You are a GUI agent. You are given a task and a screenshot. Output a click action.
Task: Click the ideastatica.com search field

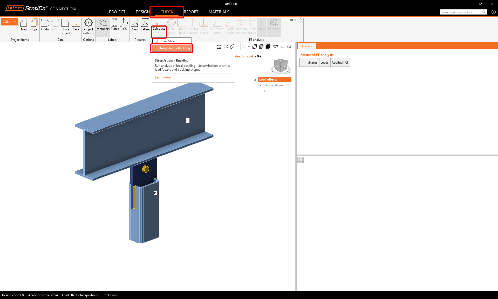[461, 12]
